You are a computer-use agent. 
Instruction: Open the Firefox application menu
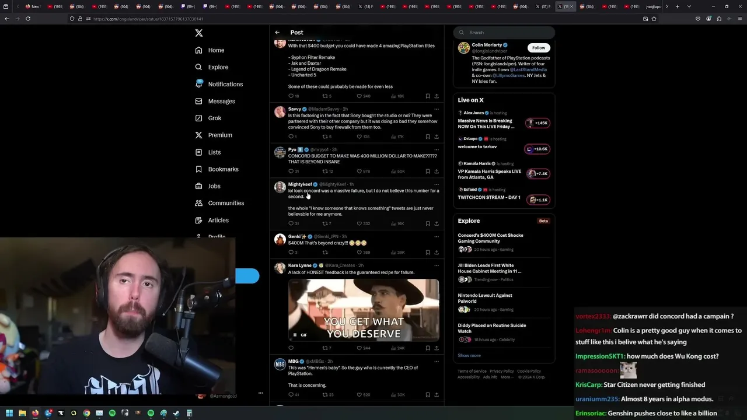tap(740, 19)
